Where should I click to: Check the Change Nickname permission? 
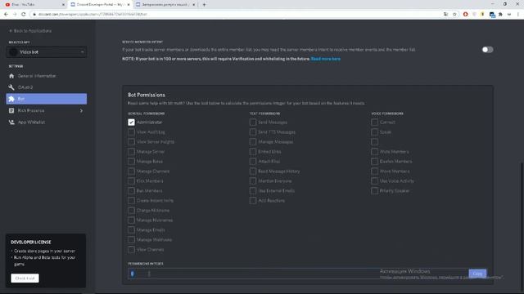pyautogui.click(x=131, y=211)
